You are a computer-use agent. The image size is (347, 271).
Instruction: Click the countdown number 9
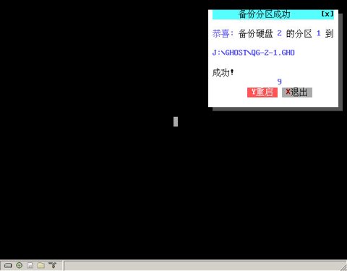[x=279, y=82]
